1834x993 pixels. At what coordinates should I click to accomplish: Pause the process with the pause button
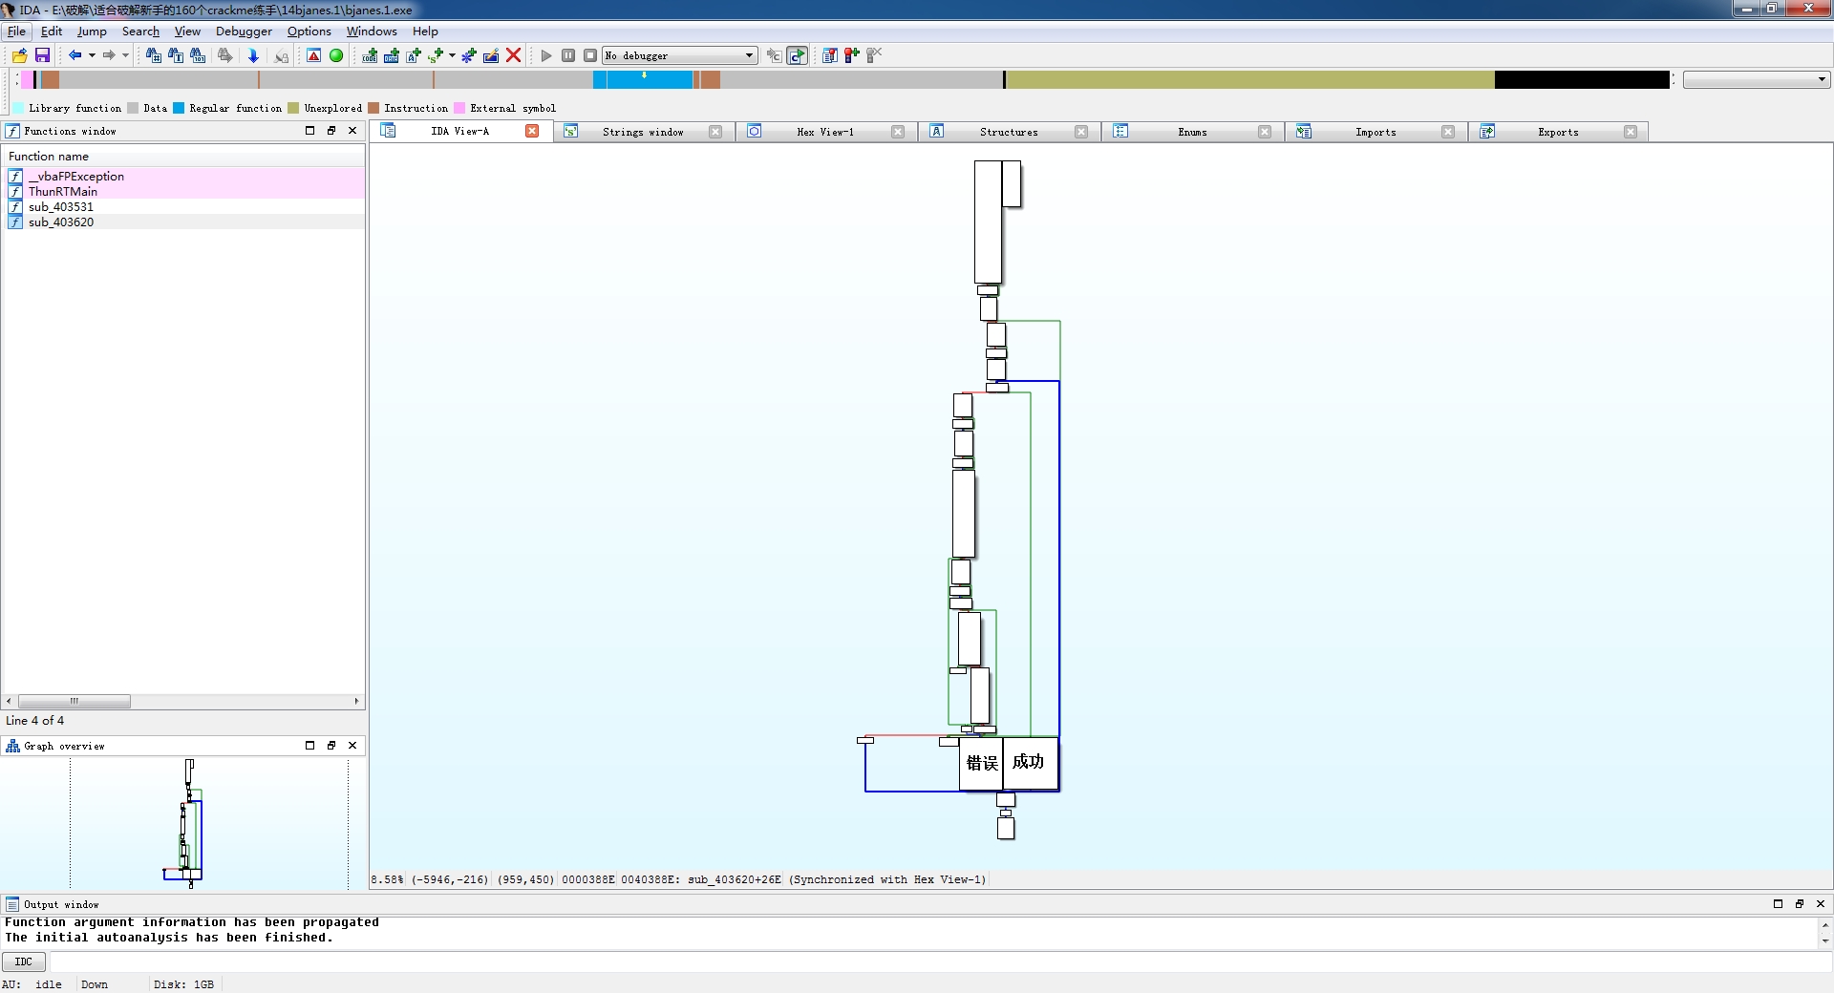point(568,55)
